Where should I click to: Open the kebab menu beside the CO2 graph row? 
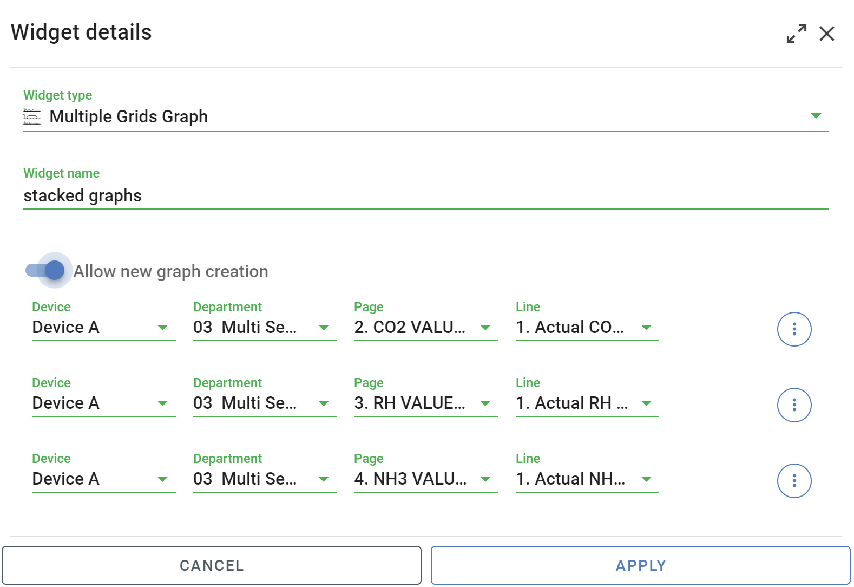[x=794, y=329]
